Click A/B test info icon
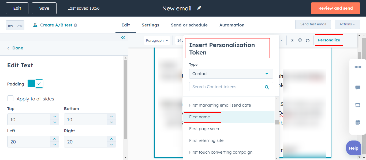Viewport: 366px width, 160px height. pos(76,25)
